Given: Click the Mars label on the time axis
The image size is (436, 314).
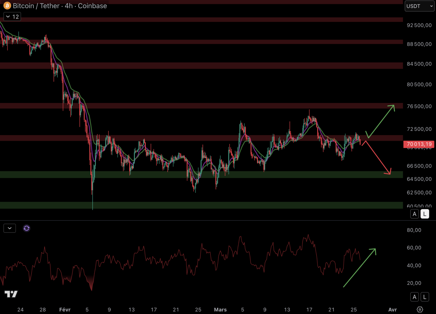Looking at the screenshot, I should tap(220, 310).
